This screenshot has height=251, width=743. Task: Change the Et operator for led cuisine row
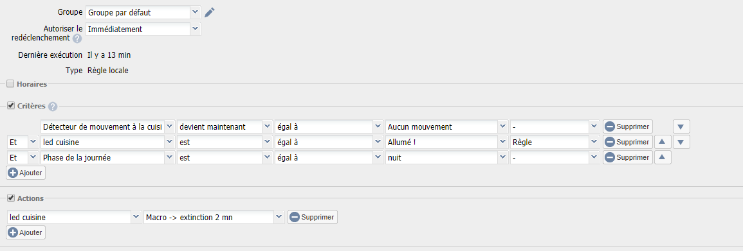coord(23,143)
